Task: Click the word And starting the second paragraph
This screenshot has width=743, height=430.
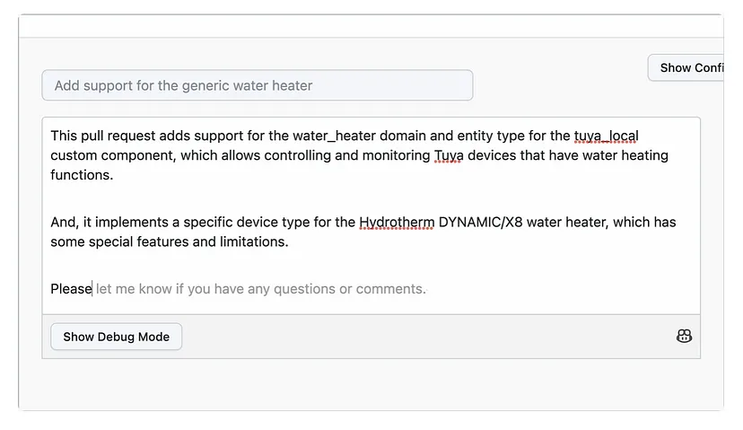Action: click(64, 222)
